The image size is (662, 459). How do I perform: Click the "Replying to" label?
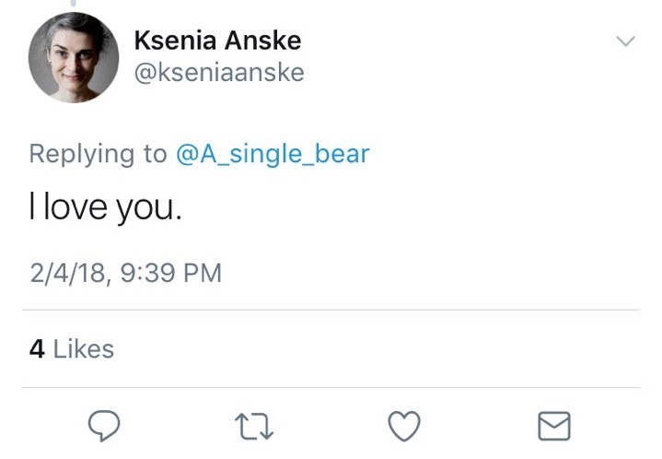tap(98, 153)
